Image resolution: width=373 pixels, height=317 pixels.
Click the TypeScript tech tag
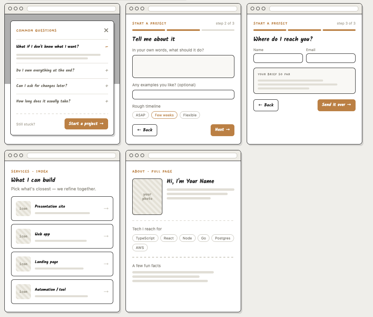(x=145, y=238)
